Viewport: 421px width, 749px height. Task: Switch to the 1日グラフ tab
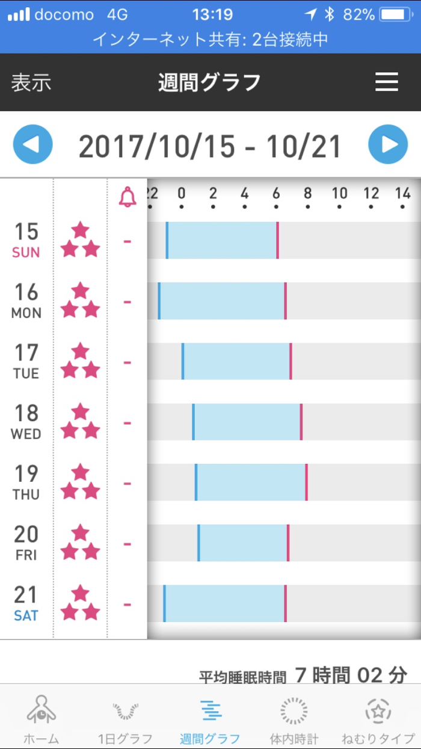pos(125,720)
